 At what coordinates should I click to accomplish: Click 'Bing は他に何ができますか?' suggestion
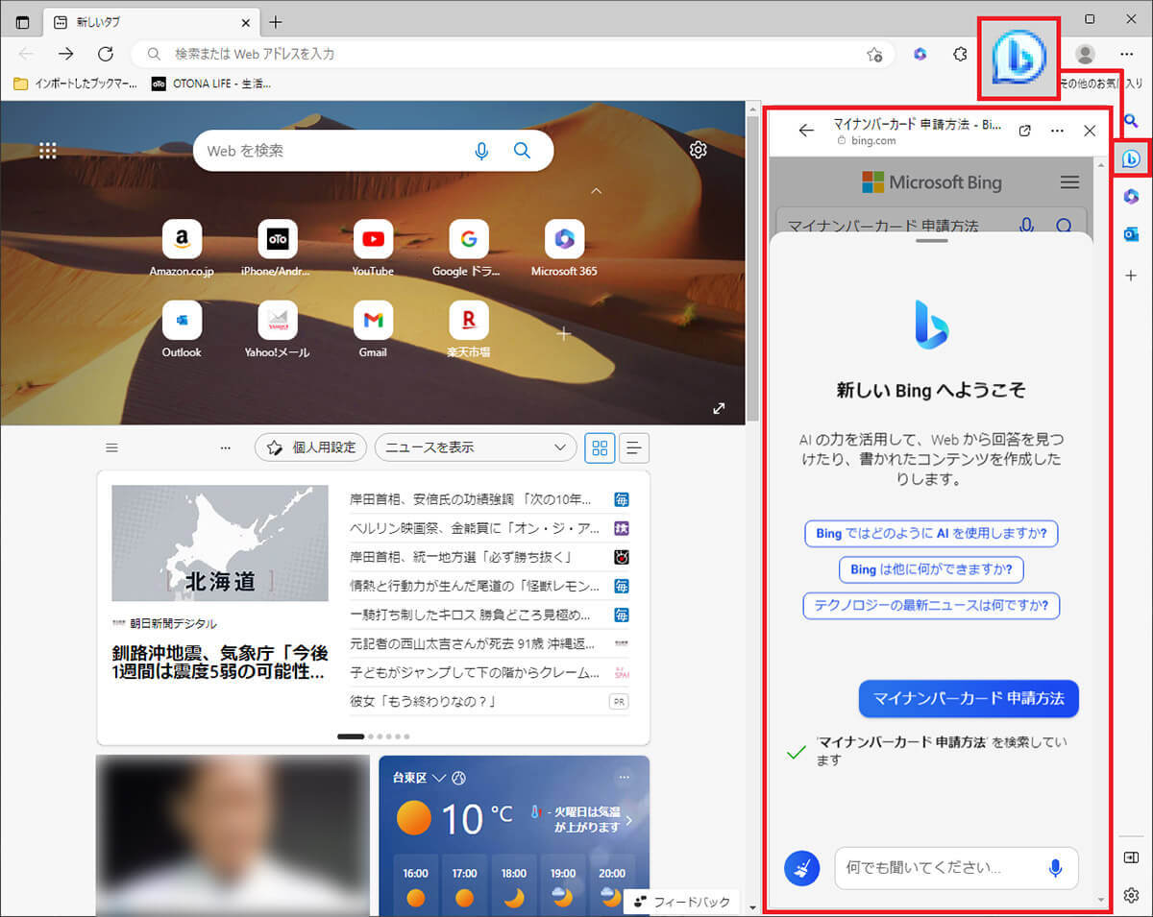(x=931, y=569)
